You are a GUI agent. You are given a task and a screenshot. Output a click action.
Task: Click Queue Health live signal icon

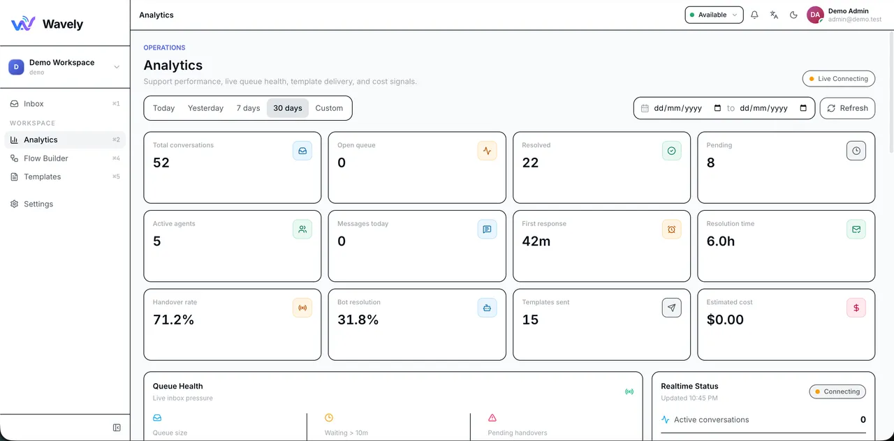(x=629, y=391)
